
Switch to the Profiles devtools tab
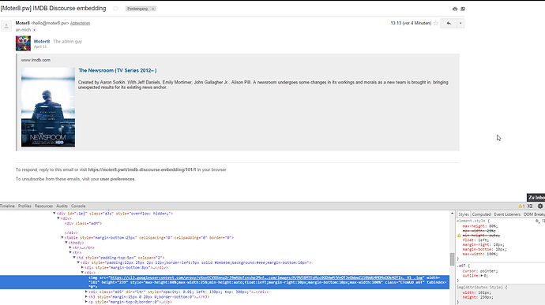pos(24,206)
